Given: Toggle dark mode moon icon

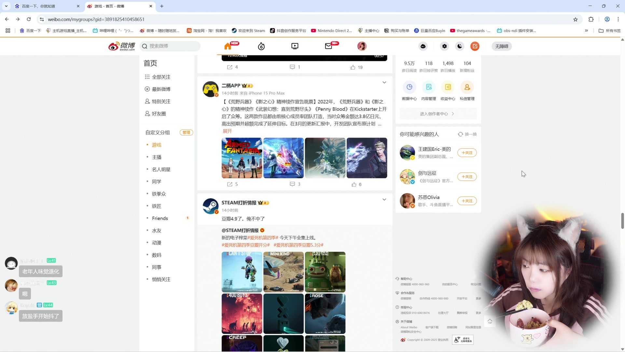Looking at the screenshot, I should [460, 46].
